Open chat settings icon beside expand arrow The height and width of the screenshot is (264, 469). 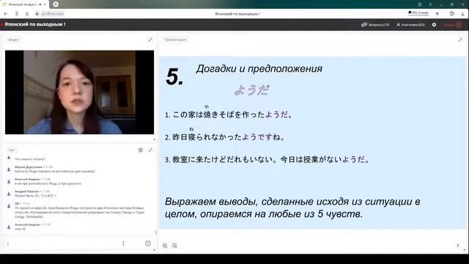click(141, 150)
